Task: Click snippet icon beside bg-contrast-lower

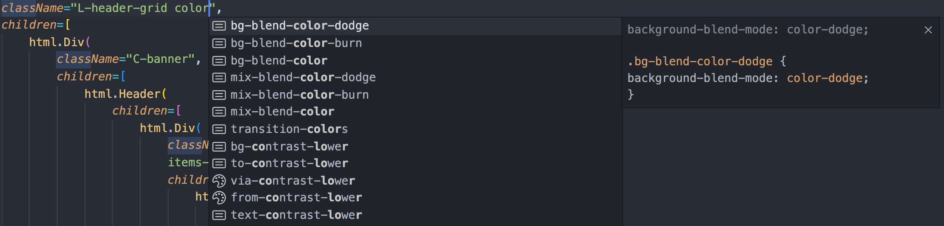Action: tap(219, 147)
